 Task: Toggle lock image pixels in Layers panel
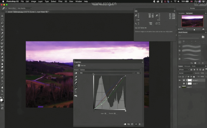pyautogui.click(x=186, y=77)
